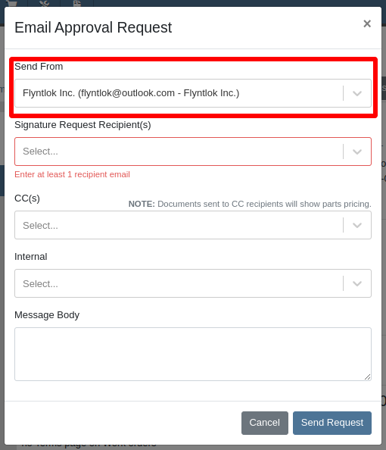
Task: Click the Message Body resize grip
Action: pyautogui.click(x=367, y=377)
